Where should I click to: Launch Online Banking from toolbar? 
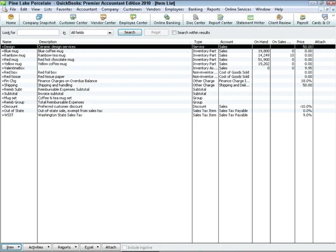[166, 20]
